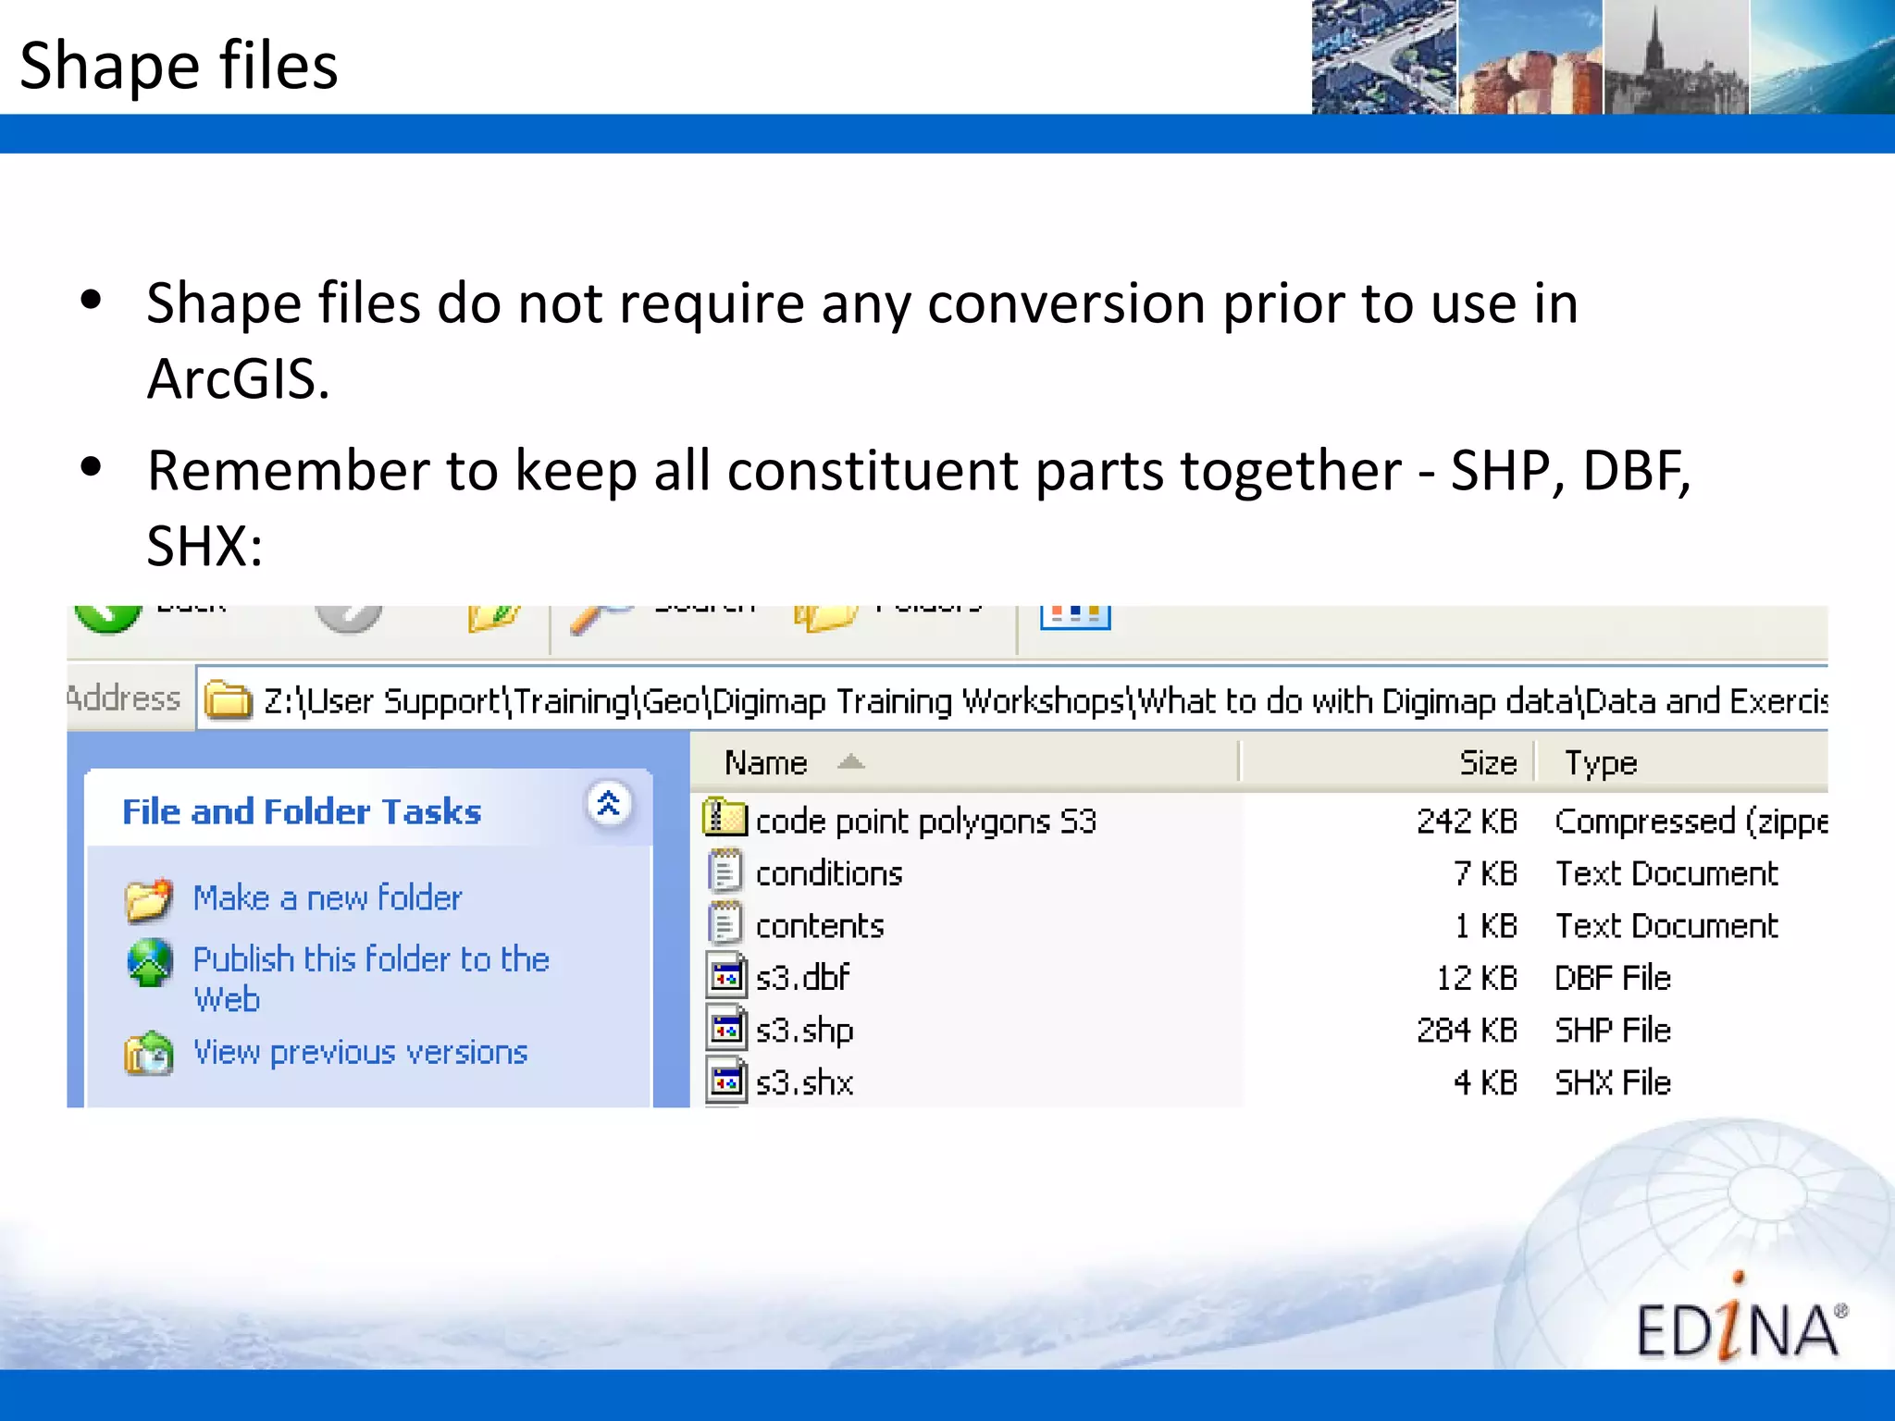The height and width of the screenshot is (1421, 1895).
Task: Select the s3.shp file
Action: [804, 1030]
